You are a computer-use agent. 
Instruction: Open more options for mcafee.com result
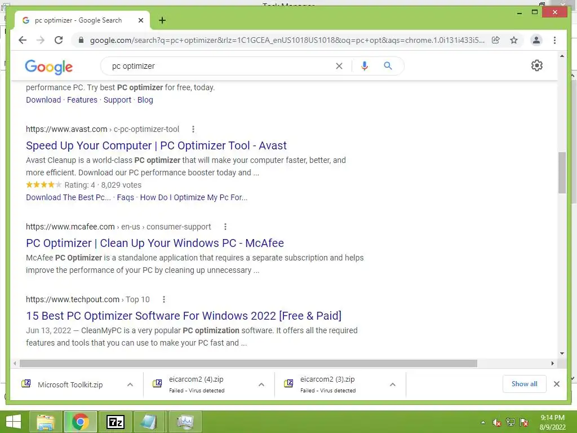pos(225,227)
